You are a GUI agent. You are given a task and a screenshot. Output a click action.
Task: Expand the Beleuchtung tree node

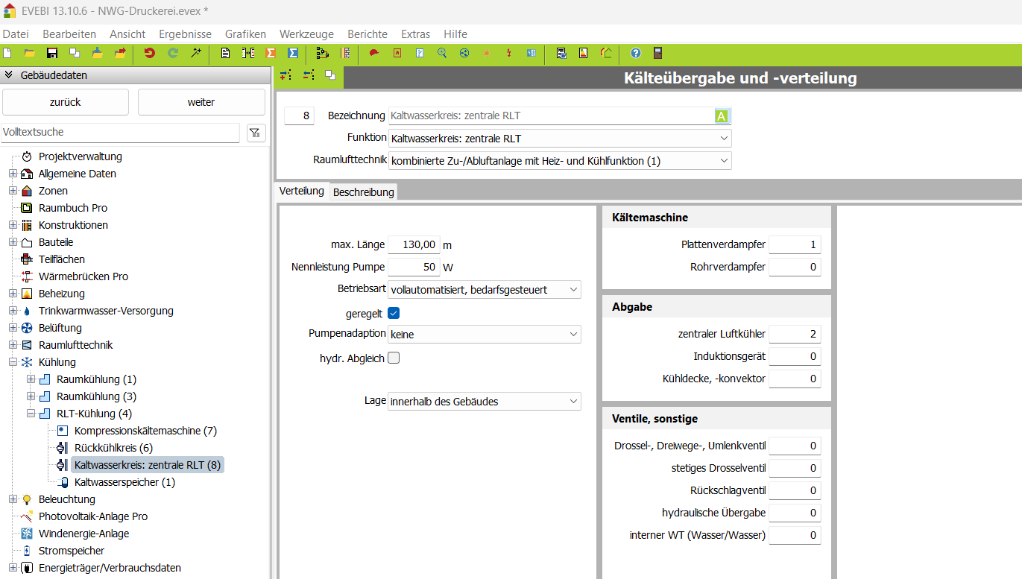coord(13,499)
